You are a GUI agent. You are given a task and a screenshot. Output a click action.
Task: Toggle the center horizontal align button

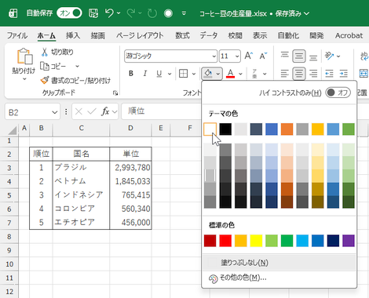coord(299,74)
